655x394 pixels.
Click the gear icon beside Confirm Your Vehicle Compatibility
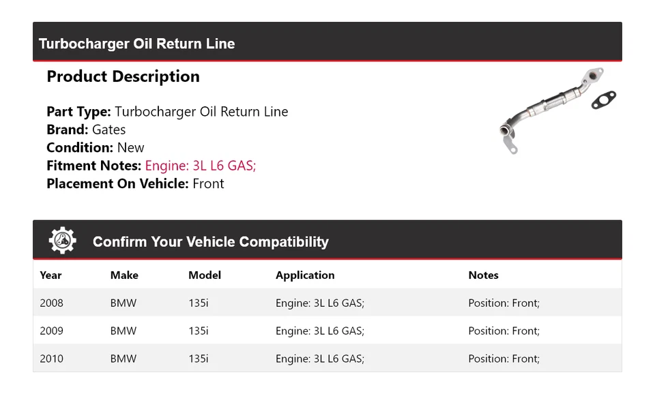pyautogui.click(x=62, y=241)
